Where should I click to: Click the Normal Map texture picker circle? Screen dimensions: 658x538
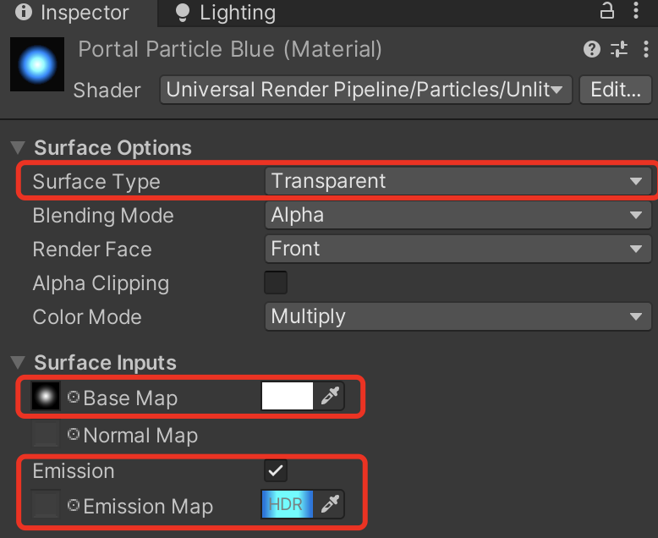point(74,434)
